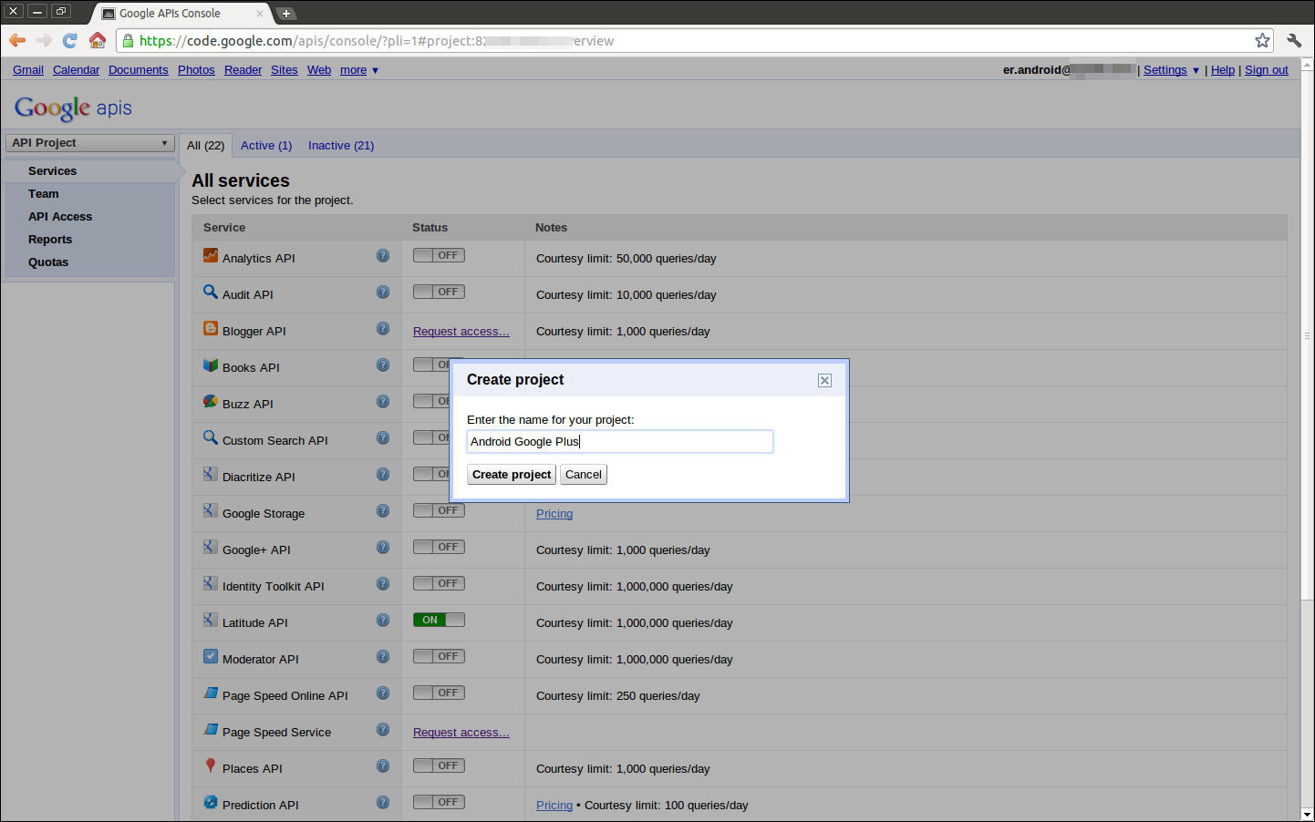The image size is (1315, 822).
Task: Go to the browser home page icon
Action: coord(98,40)
